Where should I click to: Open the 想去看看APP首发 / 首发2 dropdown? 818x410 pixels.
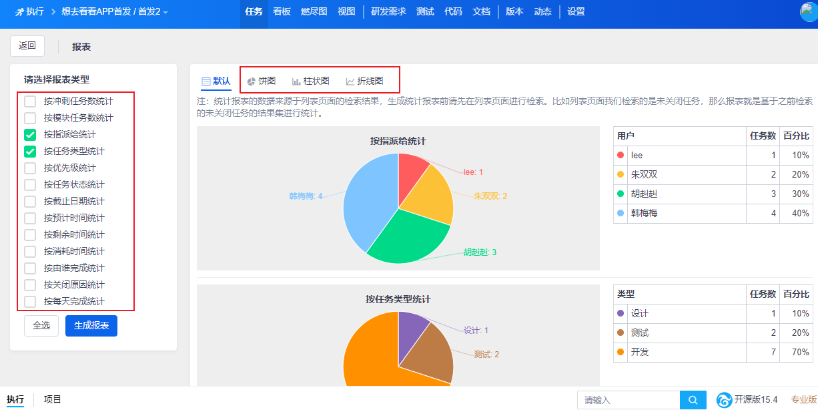coord(114,12)
